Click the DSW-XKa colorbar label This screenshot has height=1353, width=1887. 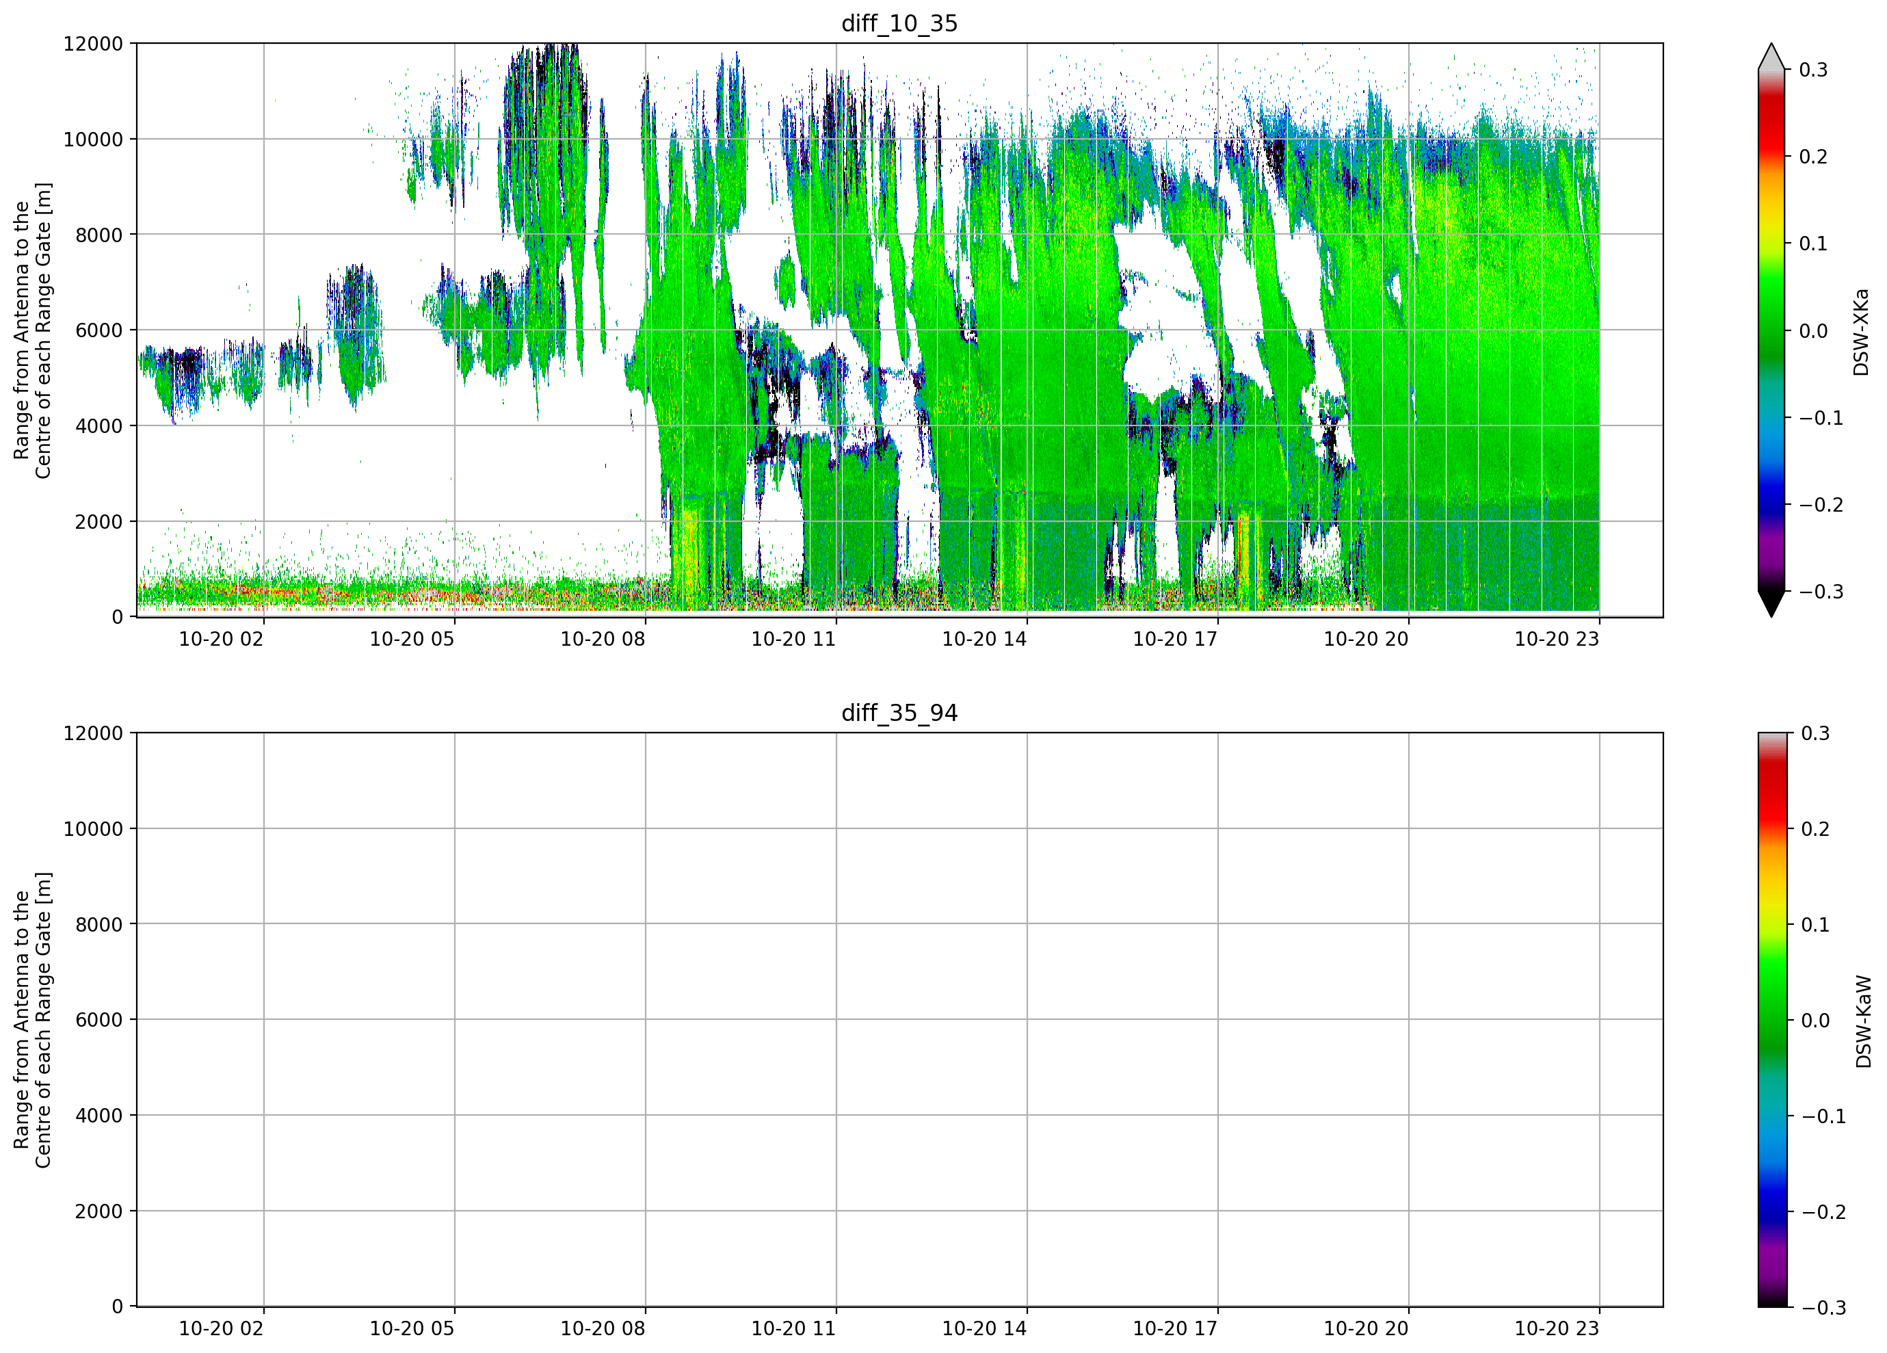pos(1861,332)
